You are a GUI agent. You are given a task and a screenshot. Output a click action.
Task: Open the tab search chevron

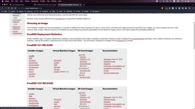(x=193, y=5)
